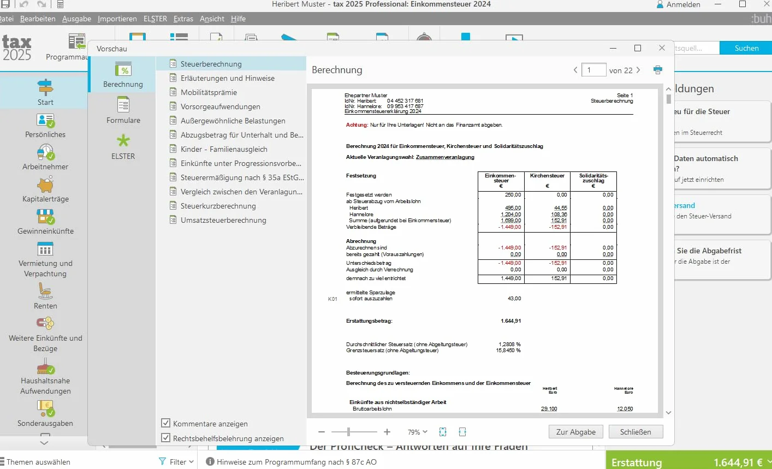772x469 pixels.
Task: Click the zoom slider handle
Action: [348, 432]
